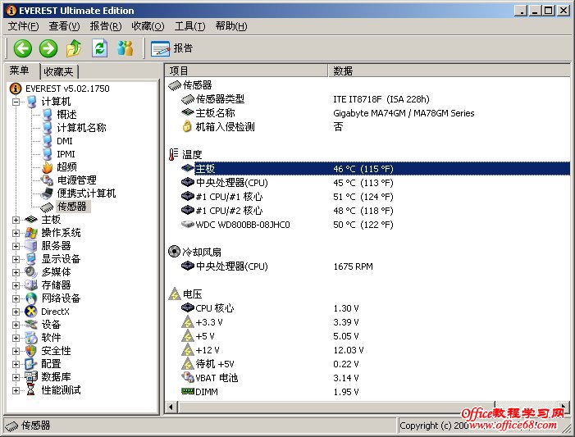Open the 收藏(O) menu
This screenshot has width=575, height=437.
click(148, 26)
